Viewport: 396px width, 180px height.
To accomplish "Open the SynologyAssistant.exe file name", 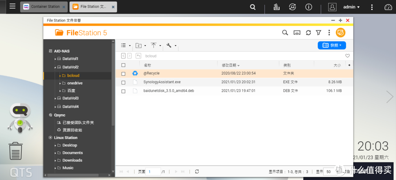I will pos(162,82).
